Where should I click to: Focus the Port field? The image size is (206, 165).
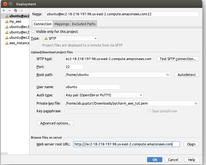[x=74, y=67]
